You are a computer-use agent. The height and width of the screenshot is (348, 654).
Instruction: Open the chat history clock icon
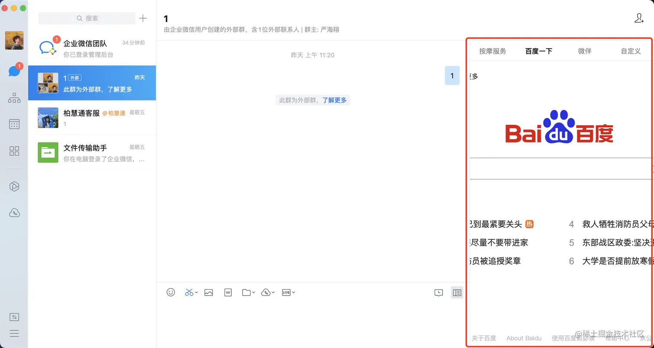439,293
